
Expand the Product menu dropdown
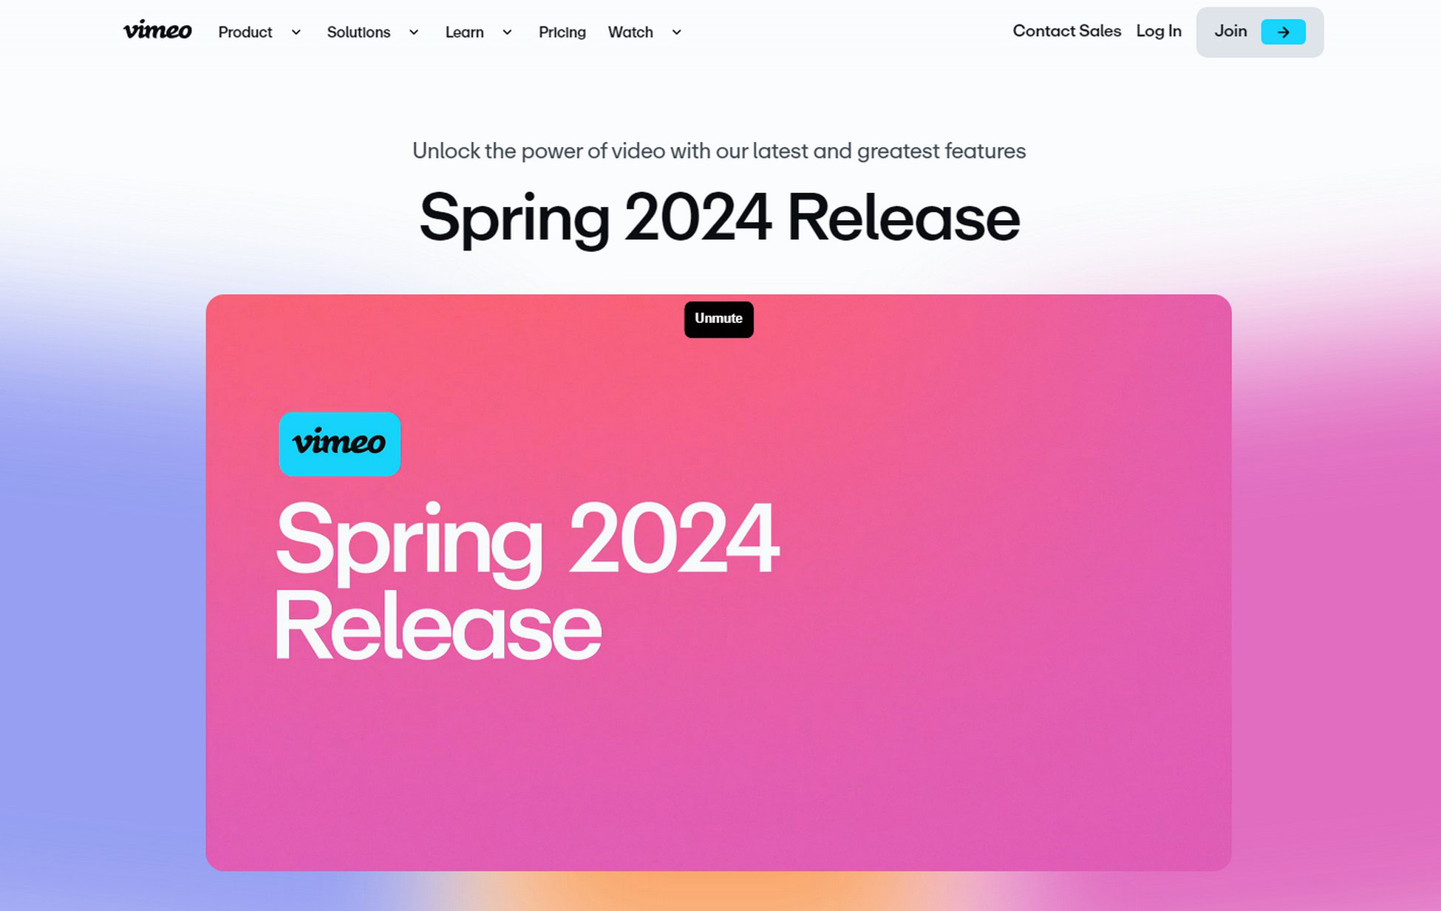click(x=258, y=32)
